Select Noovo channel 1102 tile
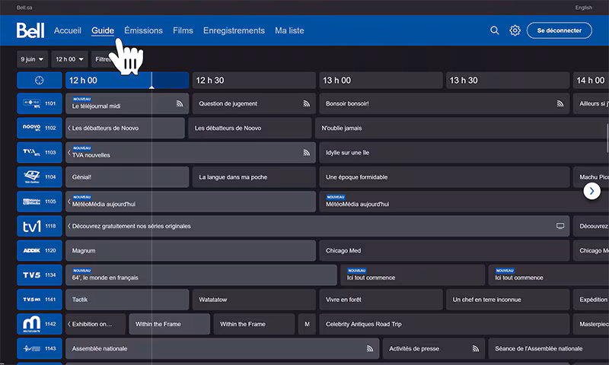609x365 pixels. (x=40, y=128)
